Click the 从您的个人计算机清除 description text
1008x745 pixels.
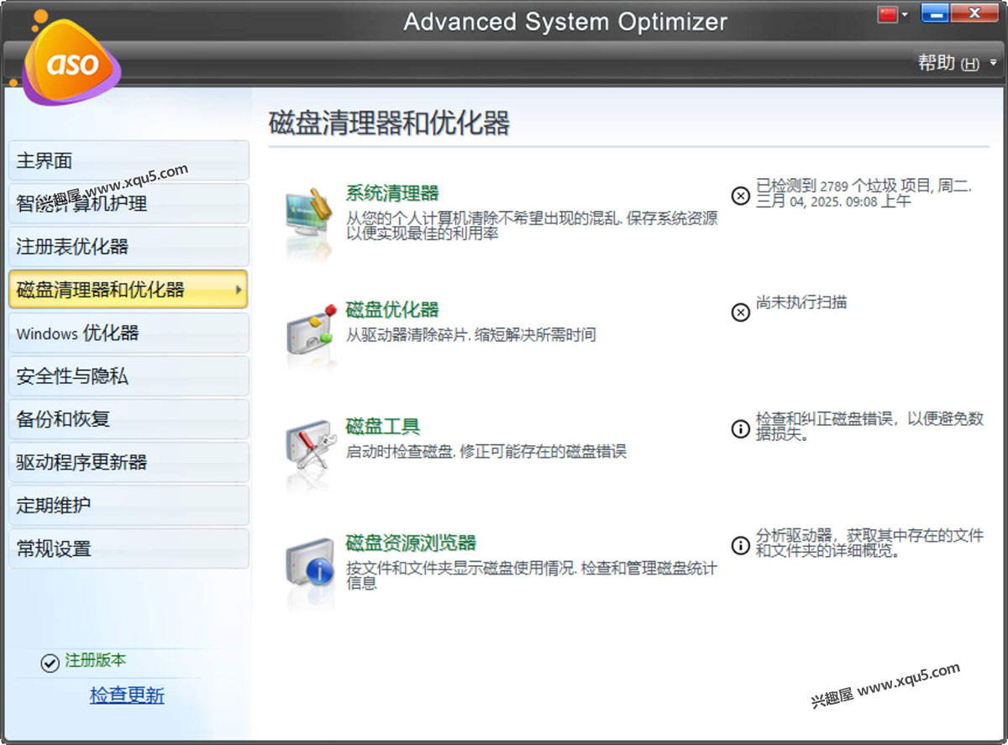pyautogui.click(x=532, y=226)
